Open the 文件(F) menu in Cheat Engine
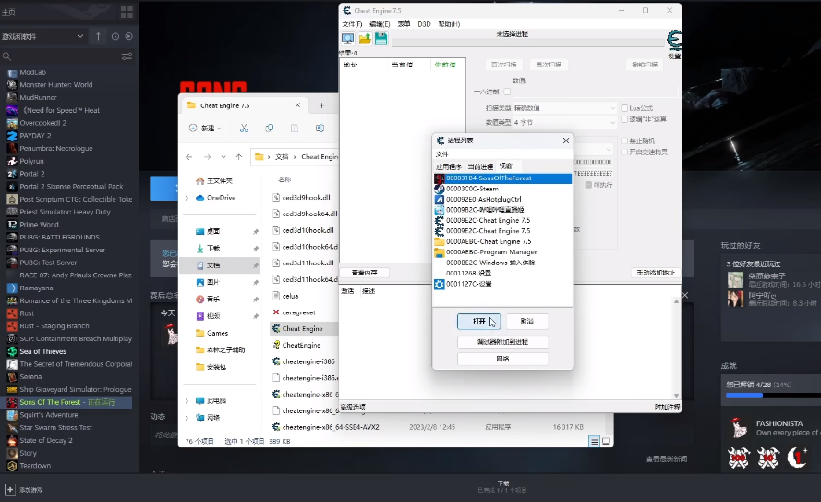This screenshot has height=502, width=821. click(x=352, y=24)
